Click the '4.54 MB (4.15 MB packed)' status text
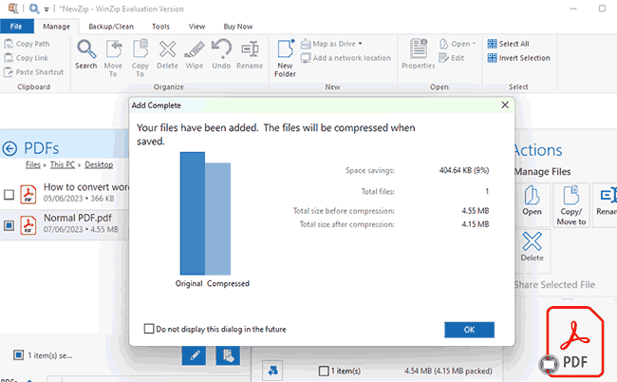 (448, 371)
